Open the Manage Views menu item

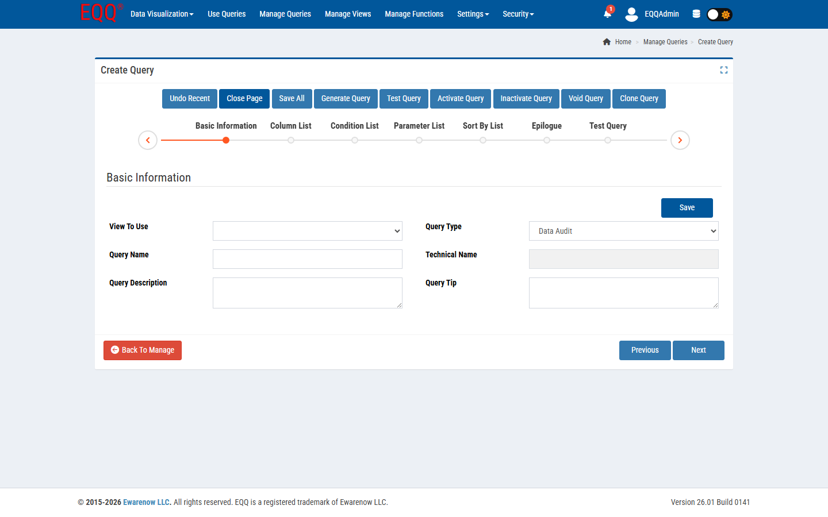(347, 14)
